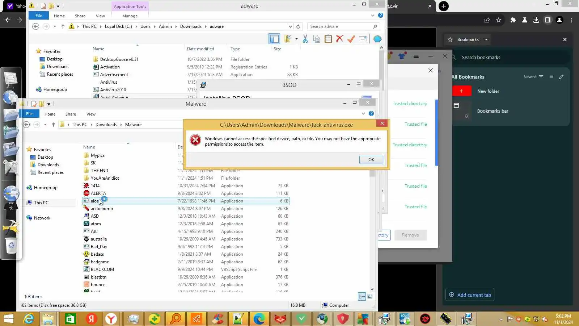Open recent locations dropdown in Malware navigation
The height and width of the screenshot is (326, 579).
point(45,125)
